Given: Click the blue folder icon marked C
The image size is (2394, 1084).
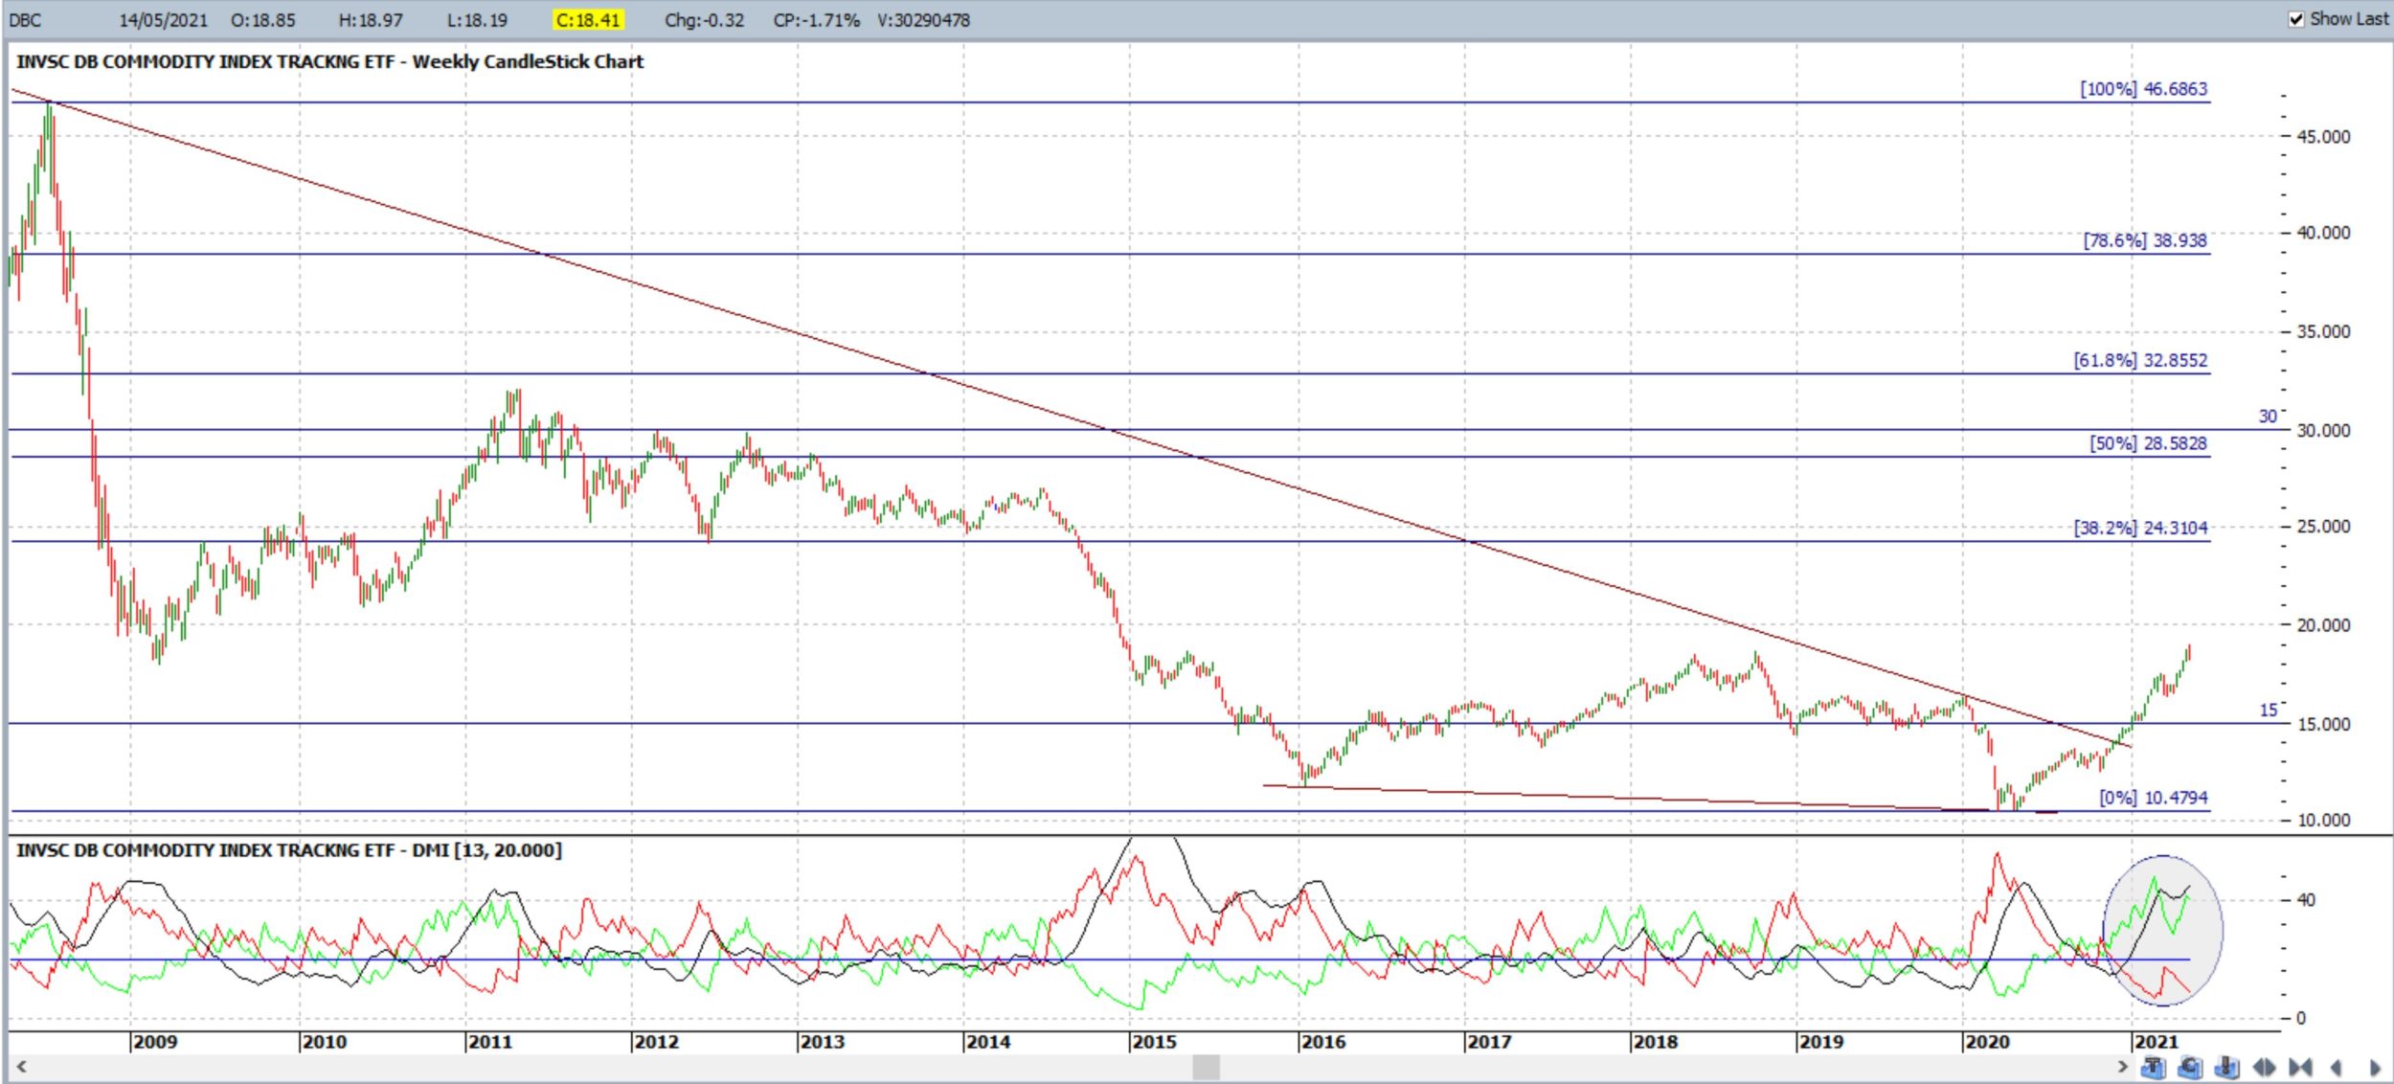Looking at the screenshot, I should point(2190,1067).
